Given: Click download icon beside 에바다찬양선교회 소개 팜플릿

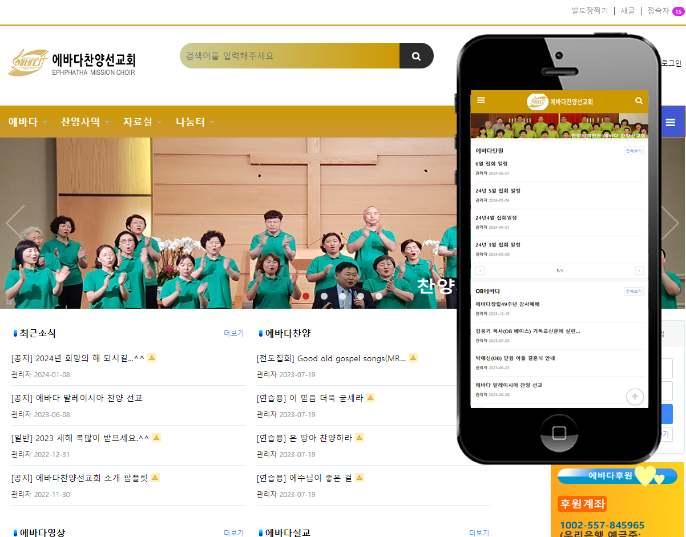Looking at the screenshot, I should [155, 478].
